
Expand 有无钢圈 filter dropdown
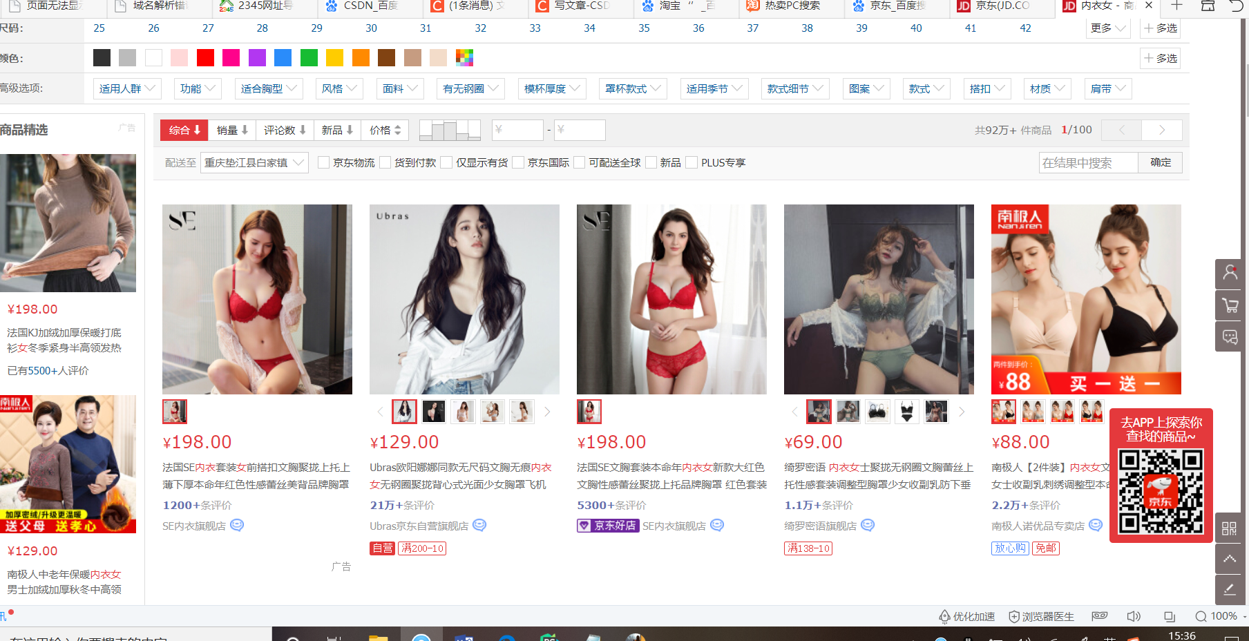coord(471,88)
